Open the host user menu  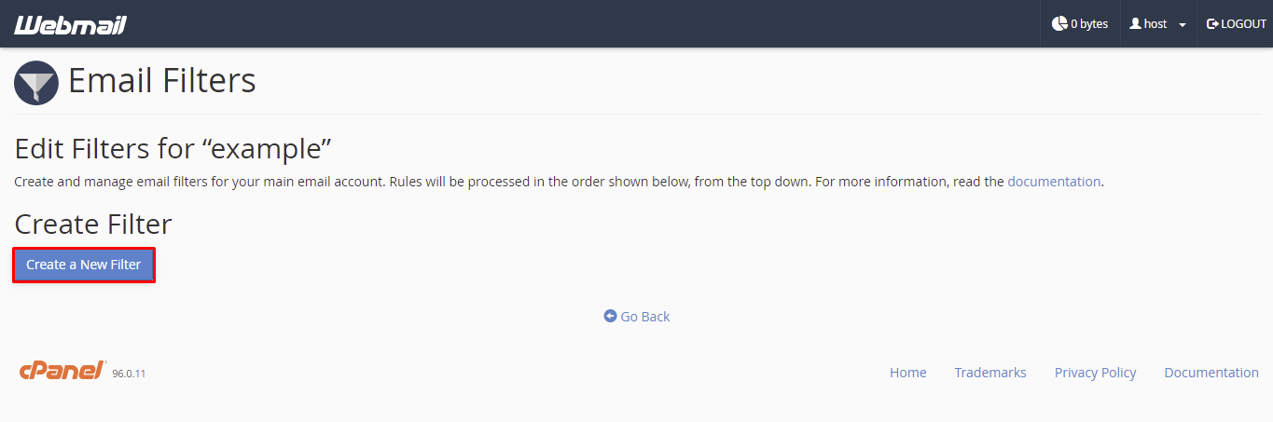coord(1157,24)
